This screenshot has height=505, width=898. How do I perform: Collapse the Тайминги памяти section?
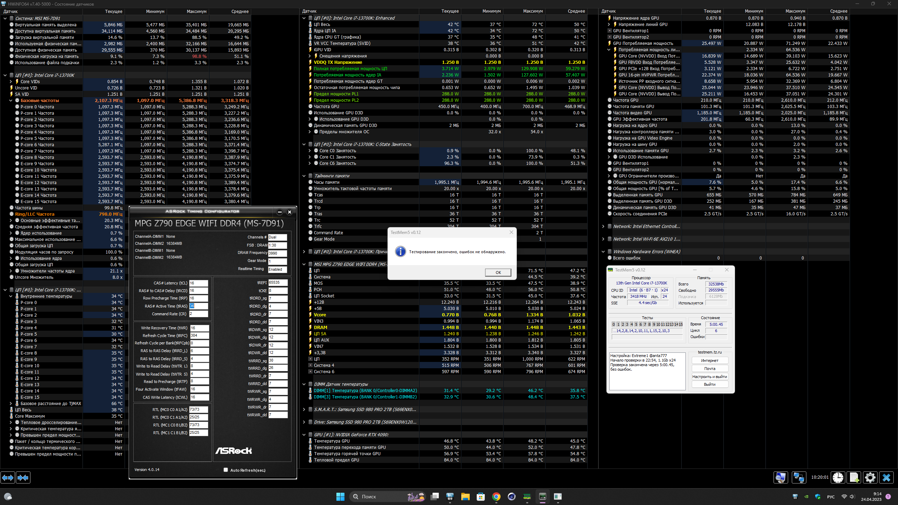coord(304,176)
